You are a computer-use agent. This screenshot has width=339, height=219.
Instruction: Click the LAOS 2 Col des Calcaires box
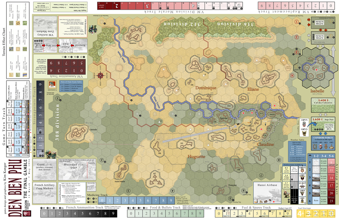(x=323, y=105)
